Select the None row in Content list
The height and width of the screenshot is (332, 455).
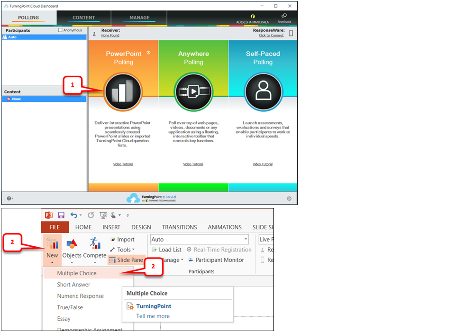pyautogui.click(x=44, y=99)
